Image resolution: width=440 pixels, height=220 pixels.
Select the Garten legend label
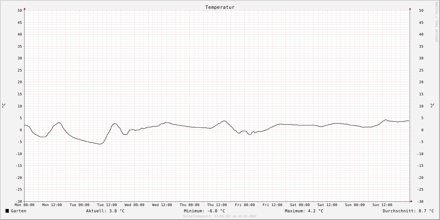point(19,211)
